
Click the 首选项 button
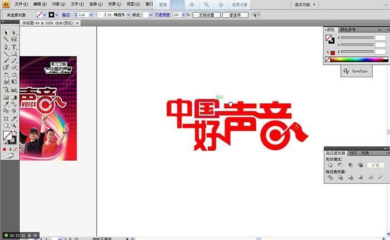click(x=235, y=15)
